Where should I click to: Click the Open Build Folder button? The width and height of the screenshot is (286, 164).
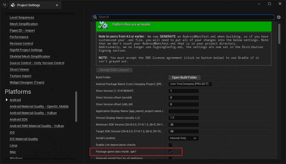tap(184, 77)
